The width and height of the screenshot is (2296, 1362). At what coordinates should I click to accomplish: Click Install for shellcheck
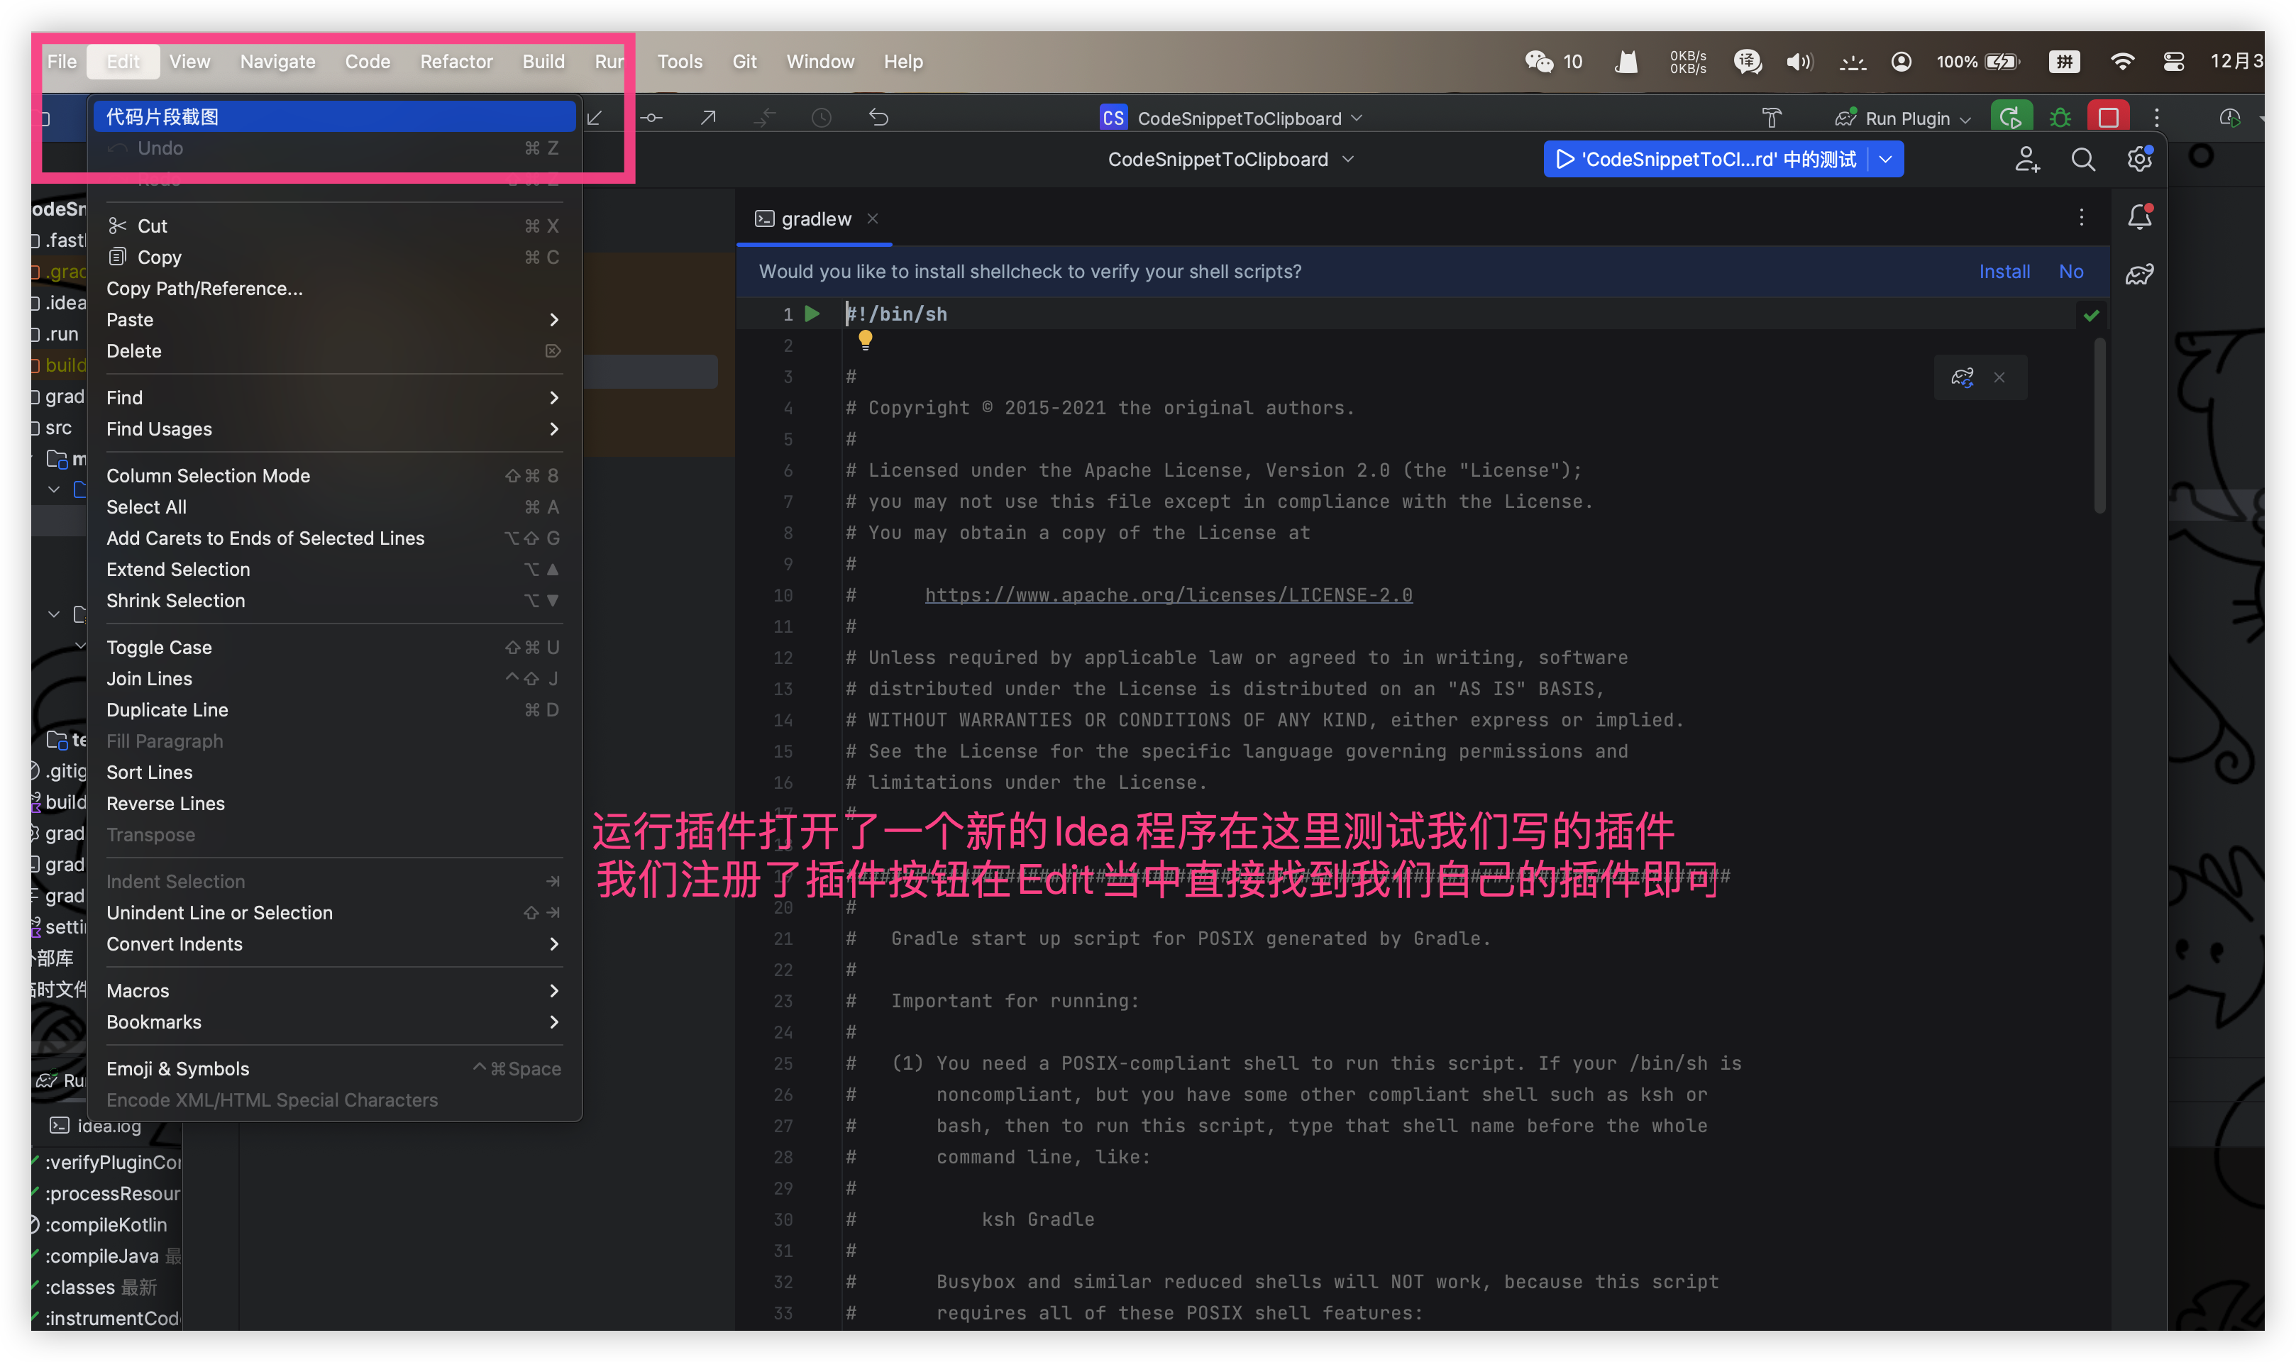click(2004, 272)
